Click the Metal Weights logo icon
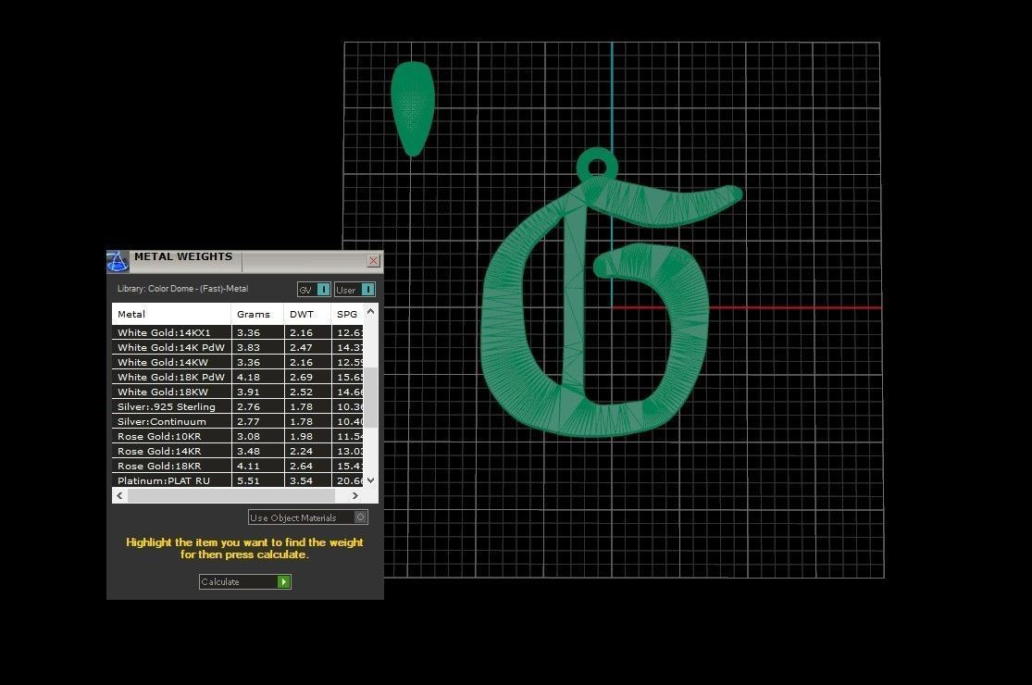Image resolution: width=1032 pixels, height=685 pixels. (118, 261)
